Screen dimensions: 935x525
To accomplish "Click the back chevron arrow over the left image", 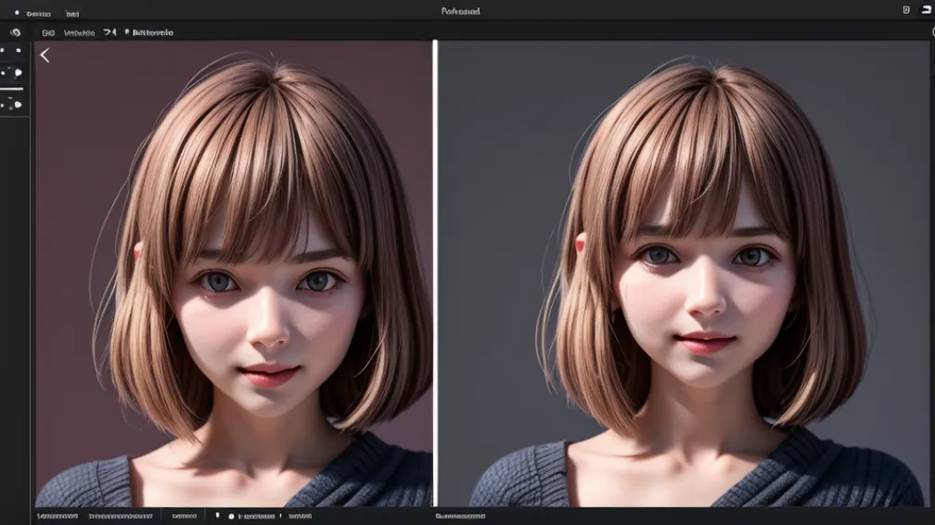I will [x=45, y=56].
